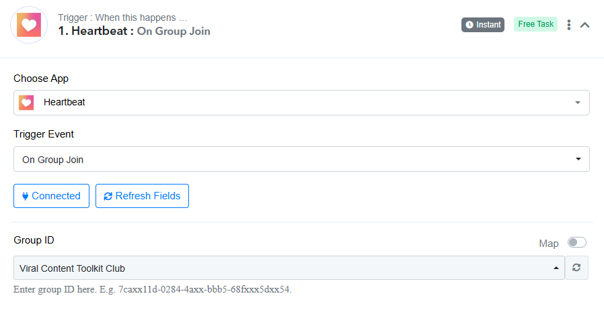The image size is (604, 314).
Task: Click the On Group Join title text
Action: tap(174, 31)
